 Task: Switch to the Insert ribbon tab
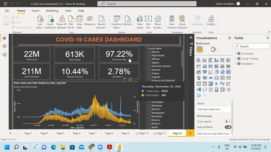pos(35,11)
